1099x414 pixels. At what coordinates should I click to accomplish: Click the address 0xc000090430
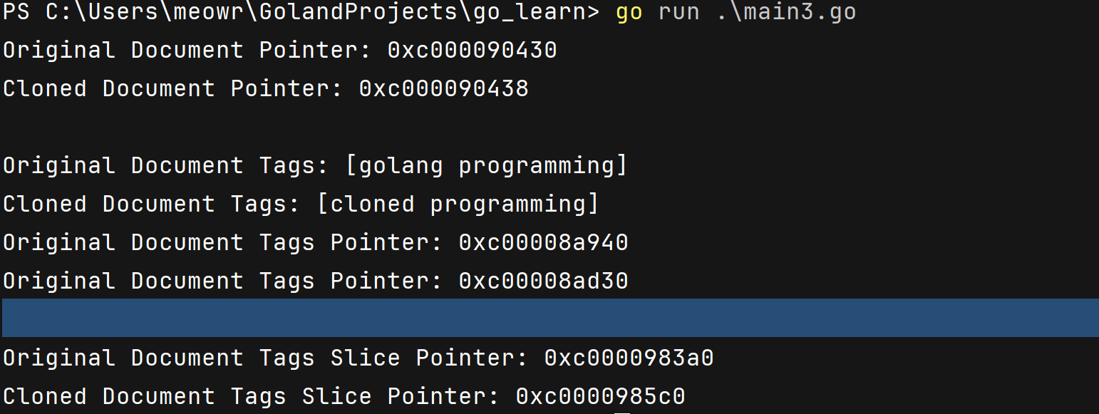[x=472, y=50]
